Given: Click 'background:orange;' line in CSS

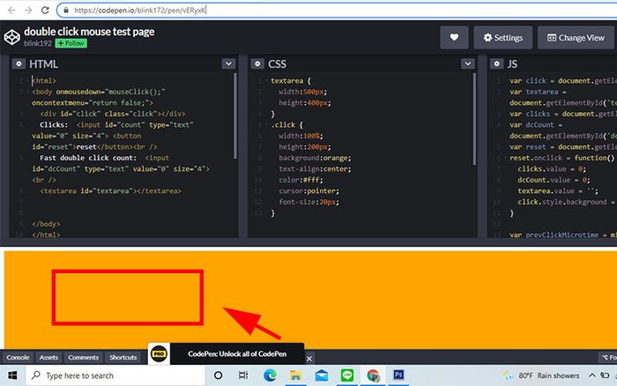Looking at the screenshot, I should [315, 158].
